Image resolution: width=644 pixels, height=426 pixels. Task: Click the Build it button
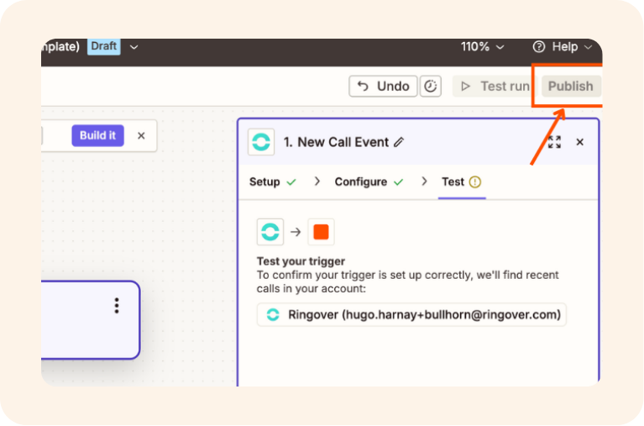97,135
